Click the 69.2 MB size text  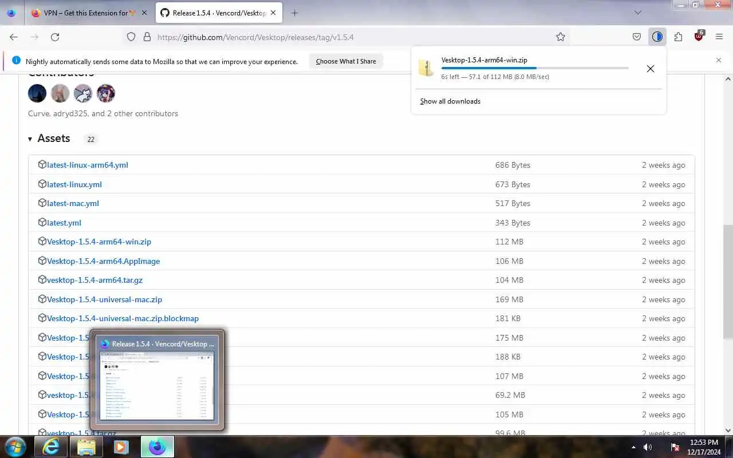point(510,395)
